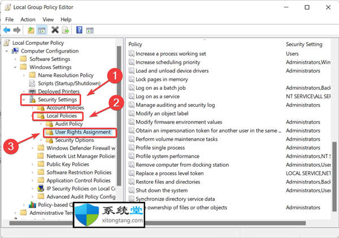Image resolution: width=339 pixels, height=238 pixels.
Task: Toggle the Show/Hide action pane icon
Action: coord(90,31)
